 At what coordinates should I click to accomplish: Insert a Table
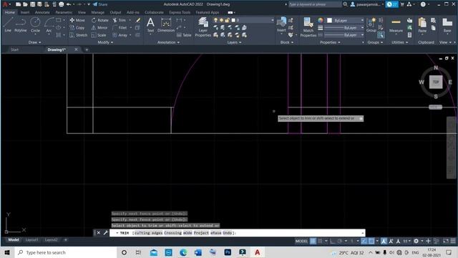tap(184, 35)
